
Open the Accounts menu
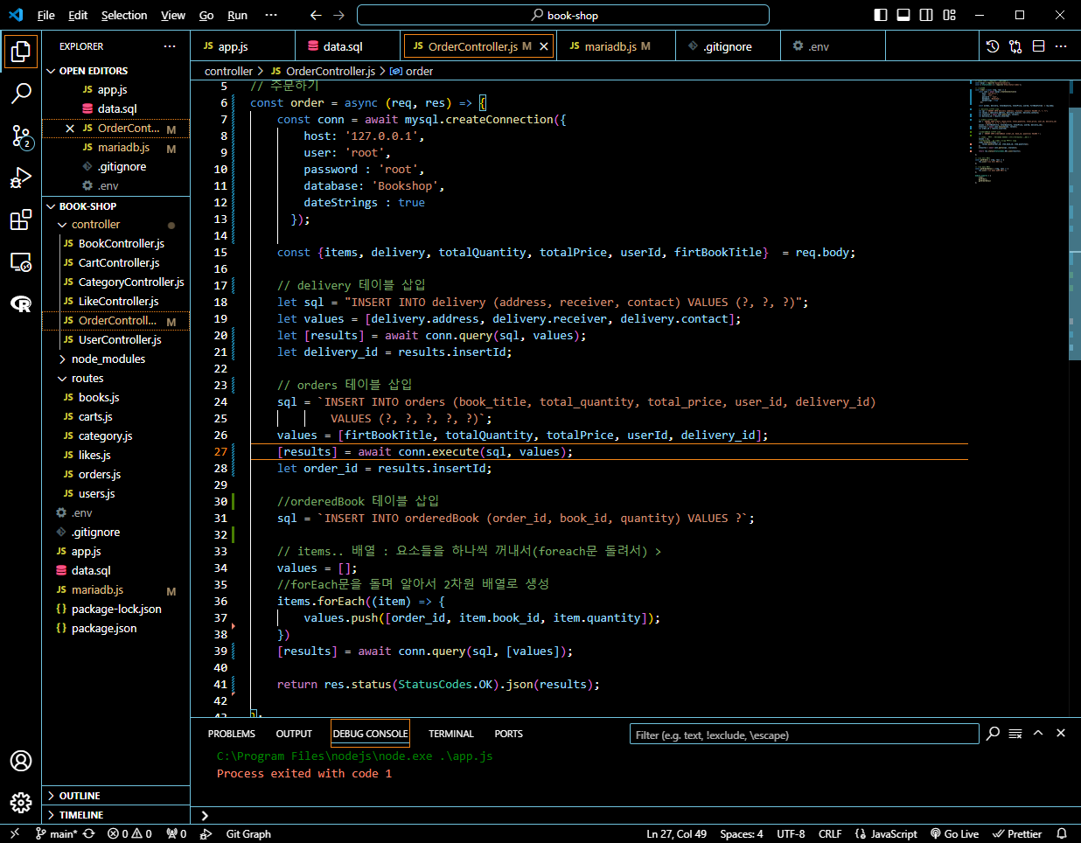21,761
